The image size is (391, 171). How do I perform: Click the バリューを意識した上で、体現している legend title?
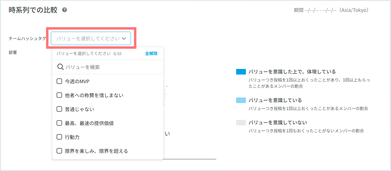point(292,72)
